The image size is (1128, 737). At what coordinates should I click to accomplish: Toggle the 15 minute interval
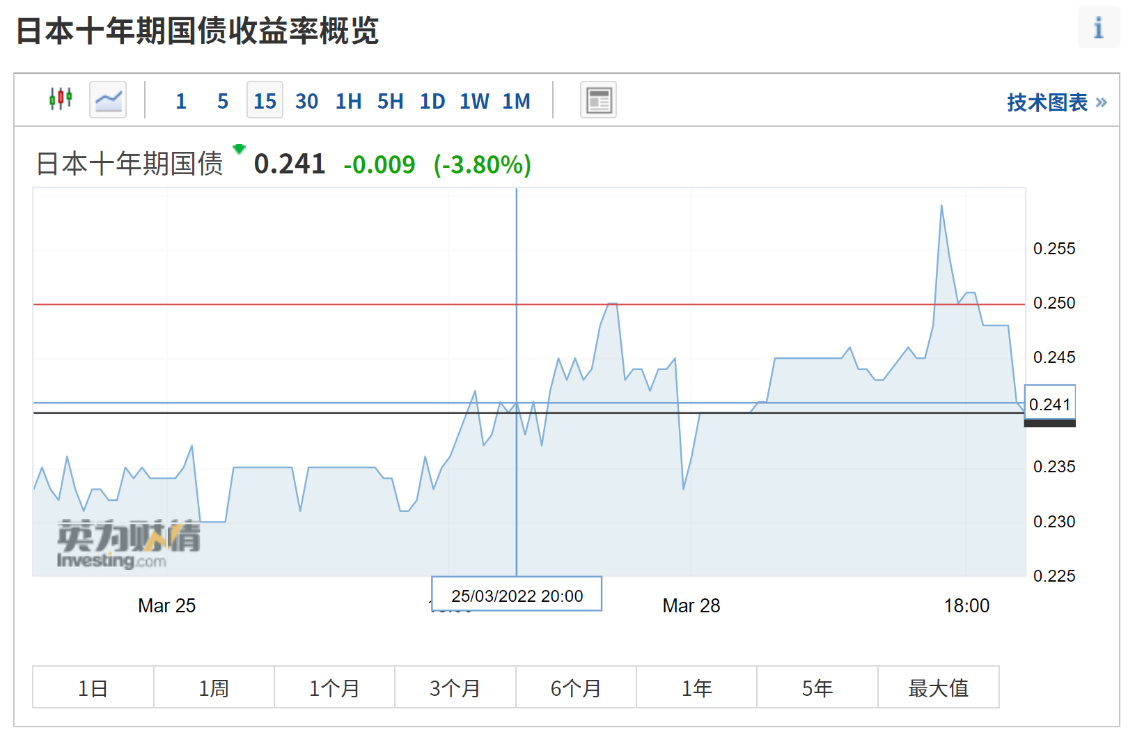[x=265, y=101]
